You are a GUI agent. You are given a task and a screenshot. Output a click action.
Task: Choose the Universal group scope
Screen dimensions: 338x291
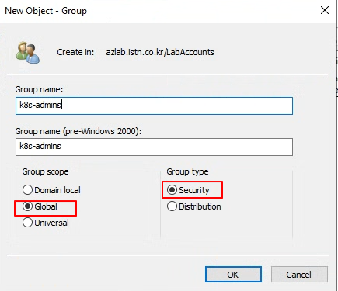coord(46,223)
